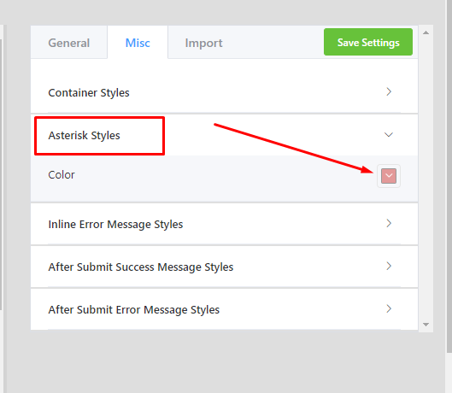
Task: Collapse Asterisk Styles section header
Action: pos(224,135)
